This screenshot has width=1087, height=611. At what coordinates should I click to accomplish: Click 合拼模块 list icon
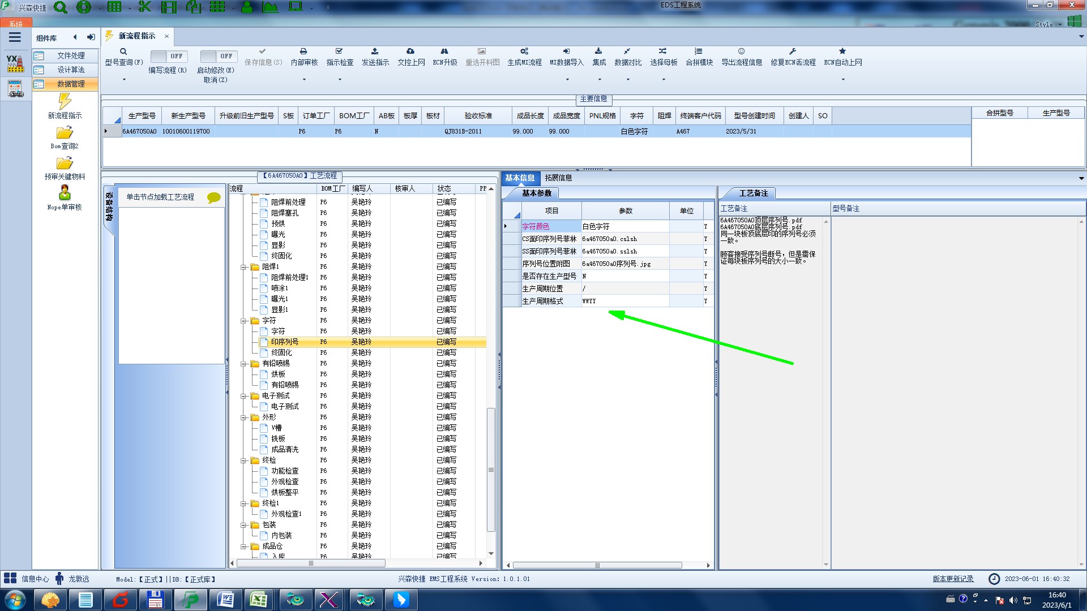point(699,51)
